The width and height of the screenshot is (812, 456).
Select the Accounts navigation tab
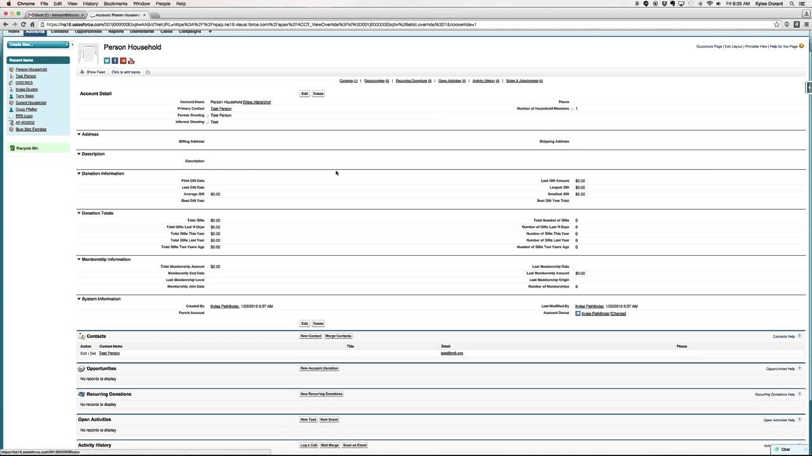coord(35,31)
